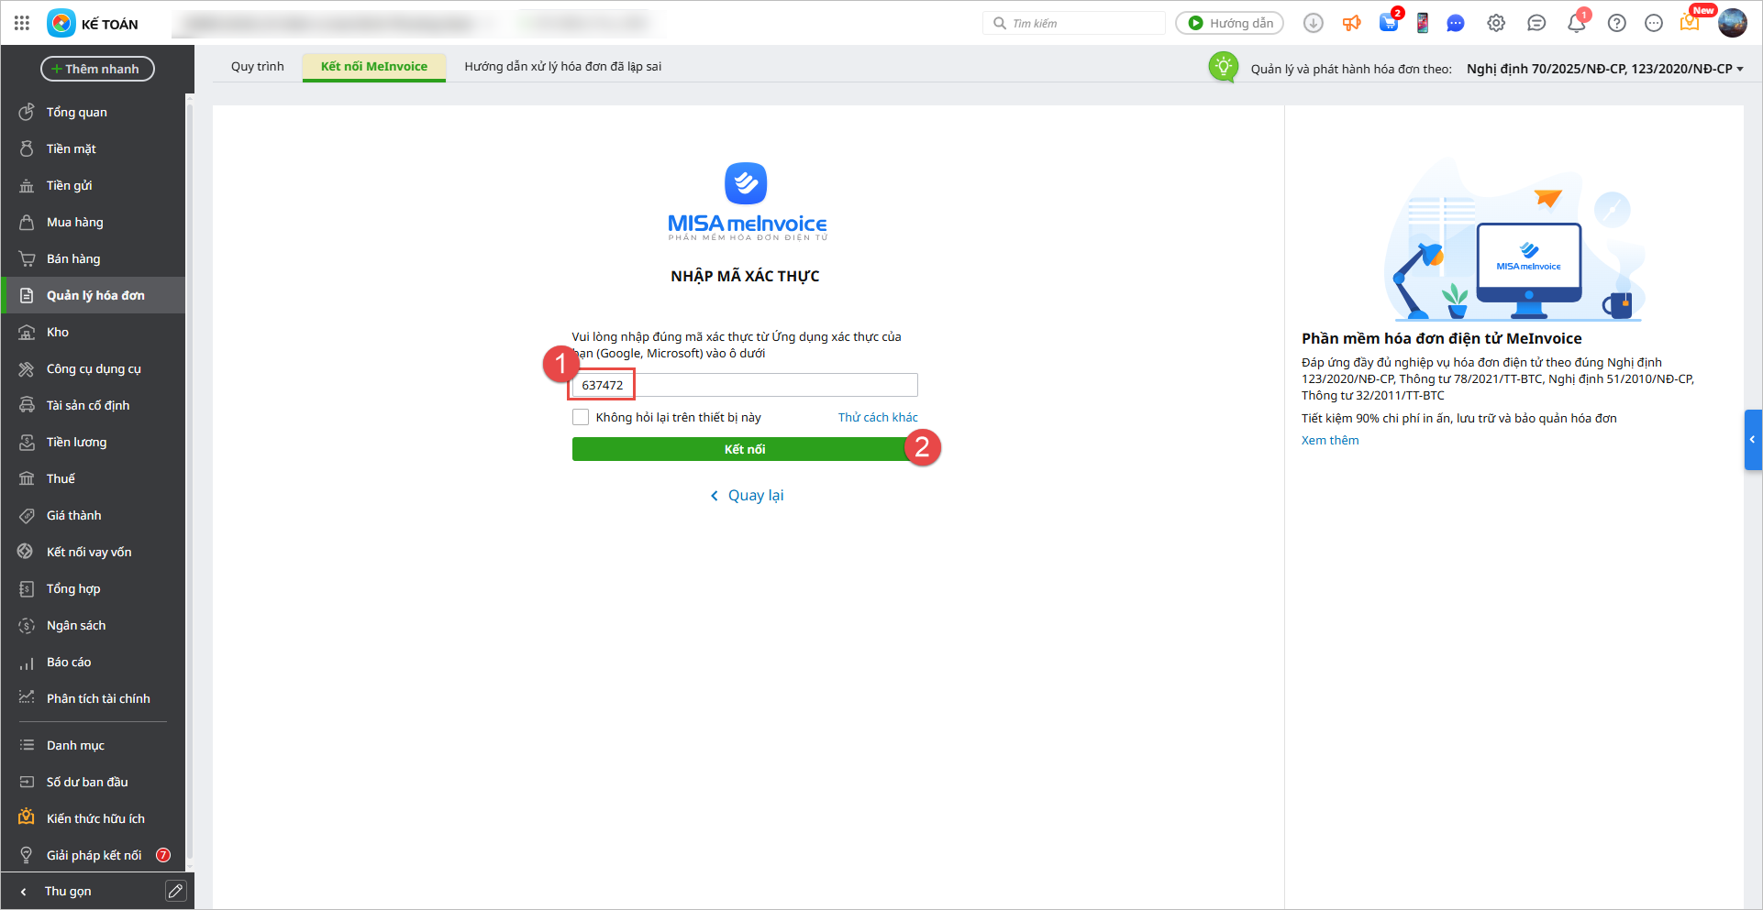Image resolution: width=1763 pixels, height=910 pixels.
Task: Click the verification code input field
Action: pyautogui.click(x=745, y=385)
